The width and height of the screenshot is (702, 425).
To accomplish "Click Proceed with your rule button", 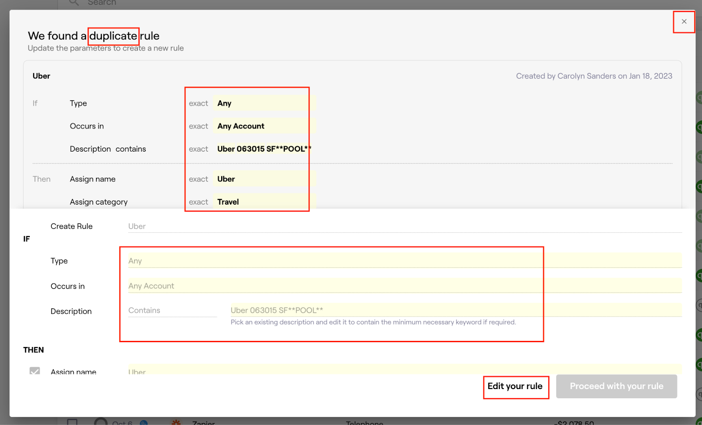I will tap(616, 386).
